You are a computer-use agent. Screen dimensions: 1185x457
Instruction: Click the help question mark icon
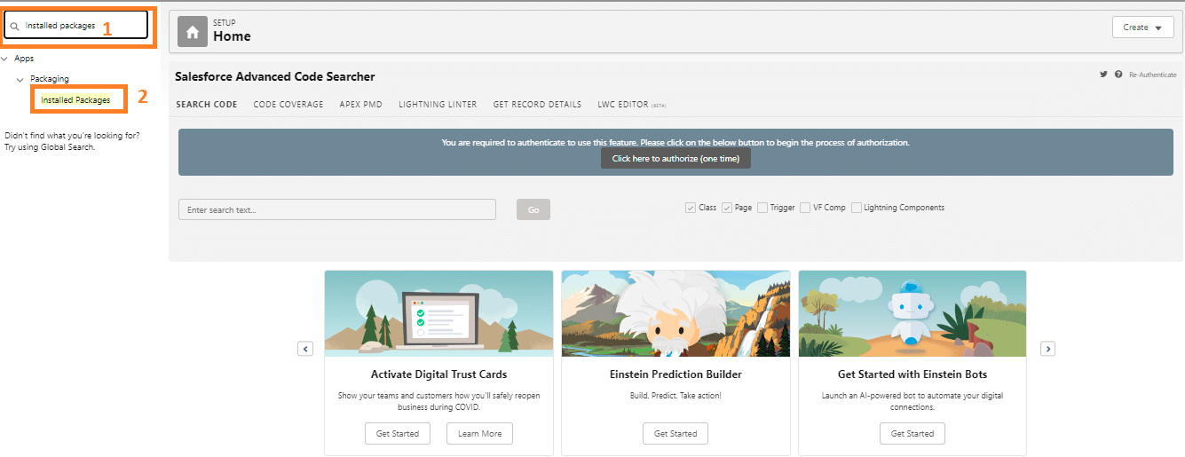pos(1118,75)
